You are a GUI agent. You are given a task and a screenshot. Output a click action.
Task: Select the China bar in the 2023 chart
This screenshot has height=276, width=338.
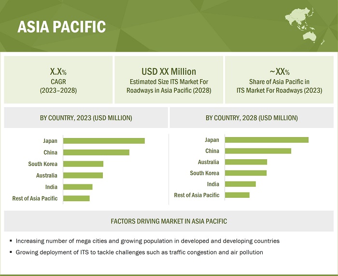(96, 152)
